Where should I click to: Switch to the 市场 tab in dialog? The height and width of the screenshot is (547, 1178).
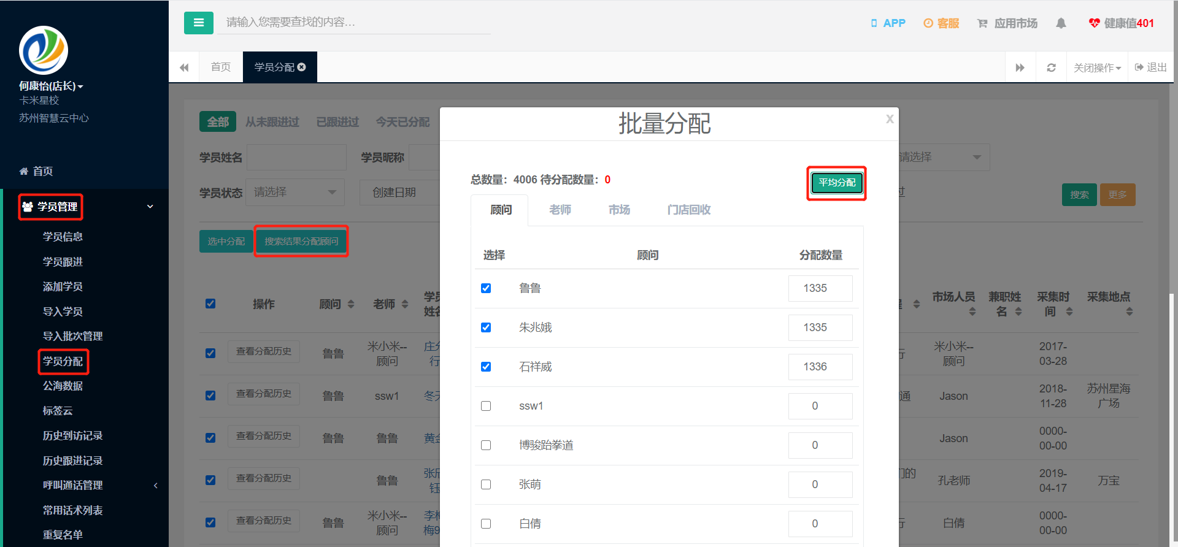619,210
